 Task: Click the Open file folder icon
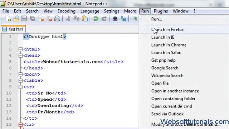(16, 19)
